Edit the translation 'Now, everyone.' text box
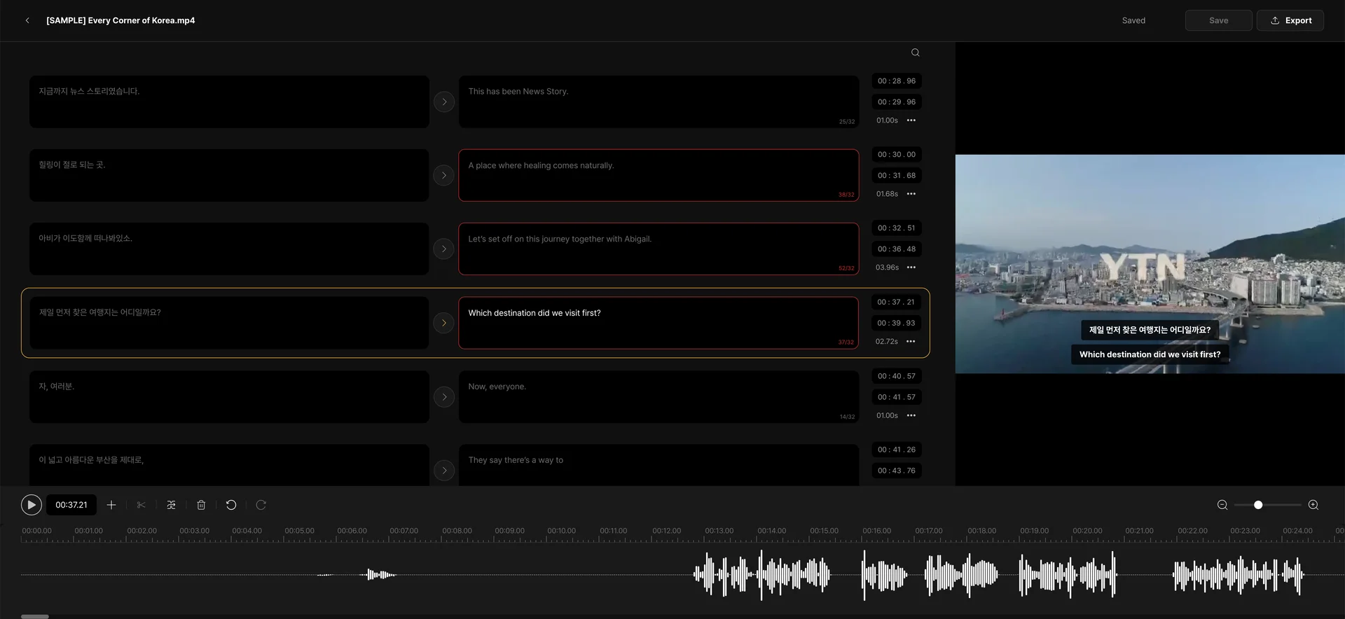The width and height of the screenshot is (1345, 619). 658,396
